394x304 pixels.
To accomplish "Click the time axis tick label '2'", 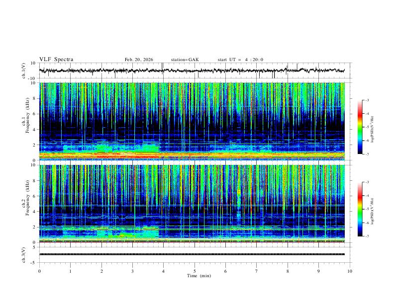I will (101, 271).
